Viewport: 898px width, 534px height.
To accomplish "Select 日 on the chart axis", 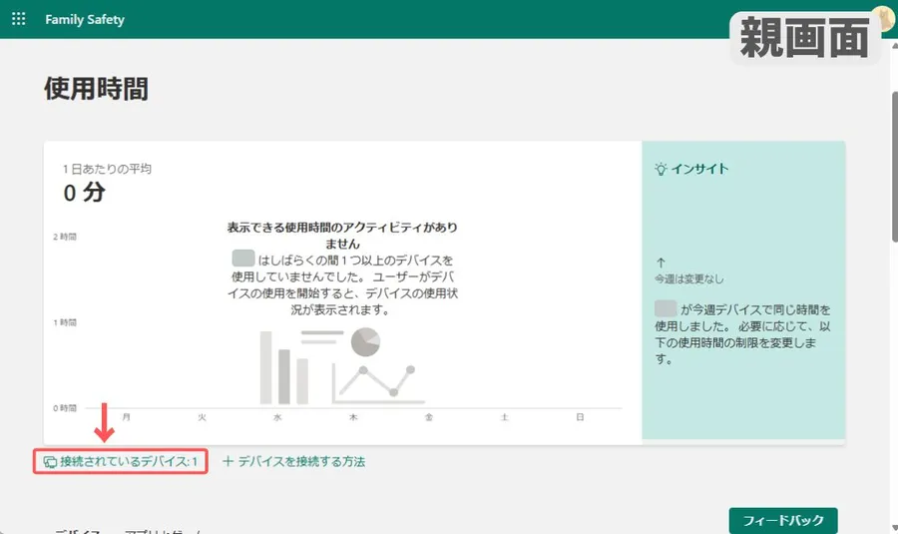I will pos(580,417).
